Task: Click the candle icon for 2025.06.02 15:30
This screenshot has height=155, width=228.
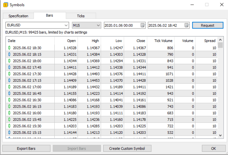Action: coord(9,126)
